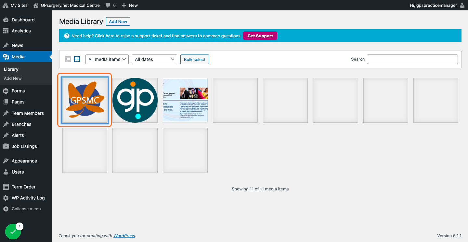468x242 pixels.
Task: Click the help question mark icon
Action: pos(67,36)
